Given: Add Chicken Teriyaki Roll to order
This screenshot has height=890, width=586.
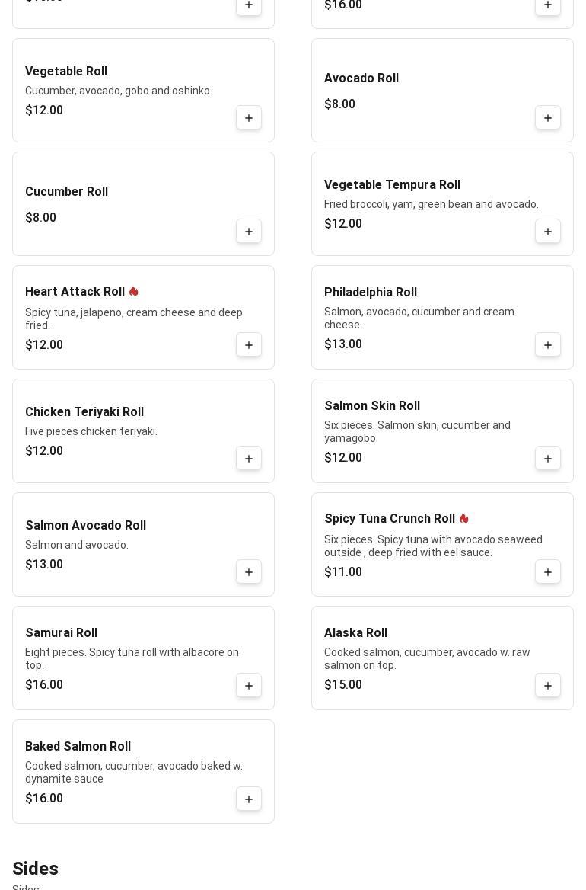Looking at the screenshot, I should click(x=249, y=459).
